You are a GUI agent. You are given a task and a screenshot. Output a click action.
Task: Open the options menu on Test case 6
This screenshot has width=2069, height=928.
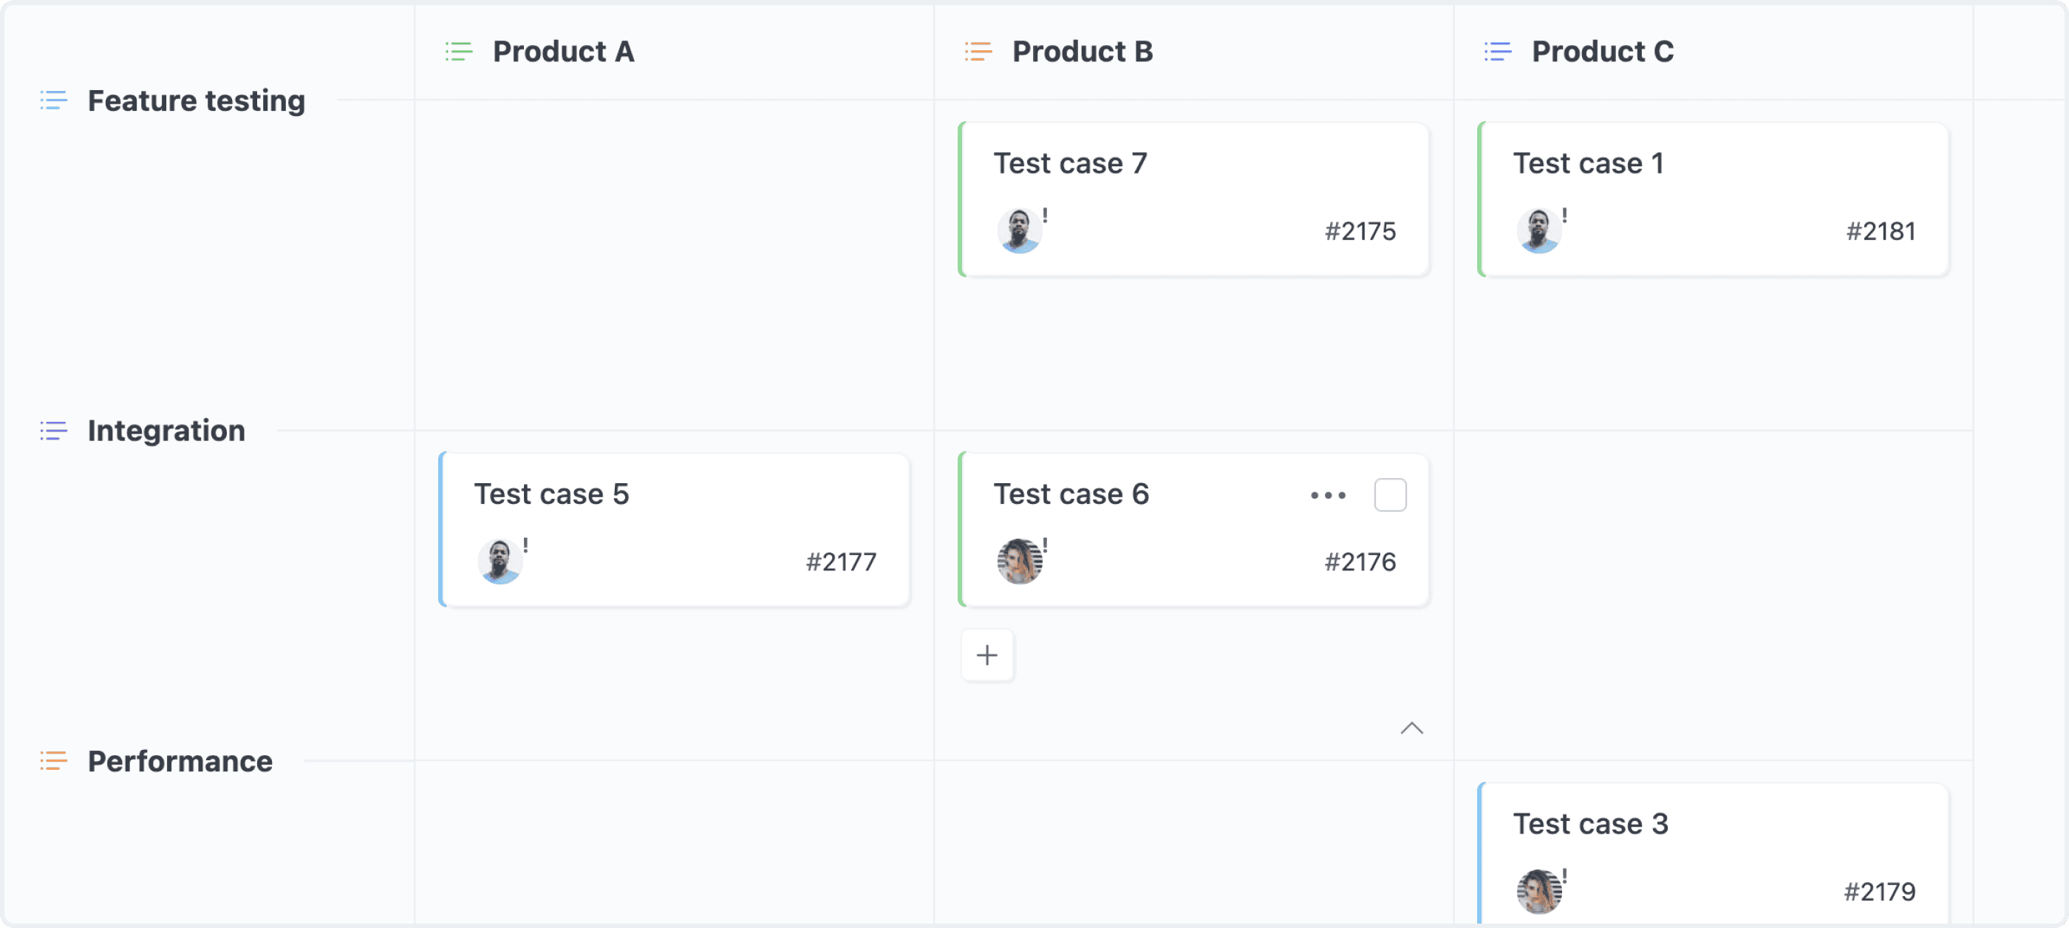pyautogui.click(x=1328, y=494)
